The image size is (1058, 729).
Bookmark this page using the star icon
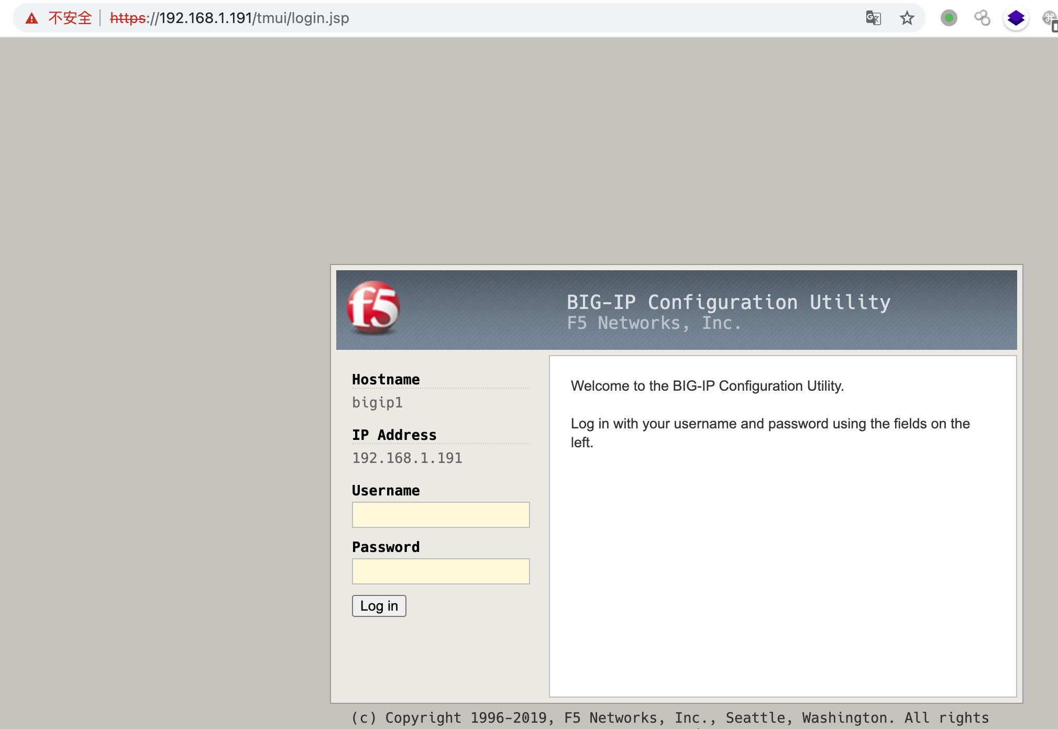[906, 17]
